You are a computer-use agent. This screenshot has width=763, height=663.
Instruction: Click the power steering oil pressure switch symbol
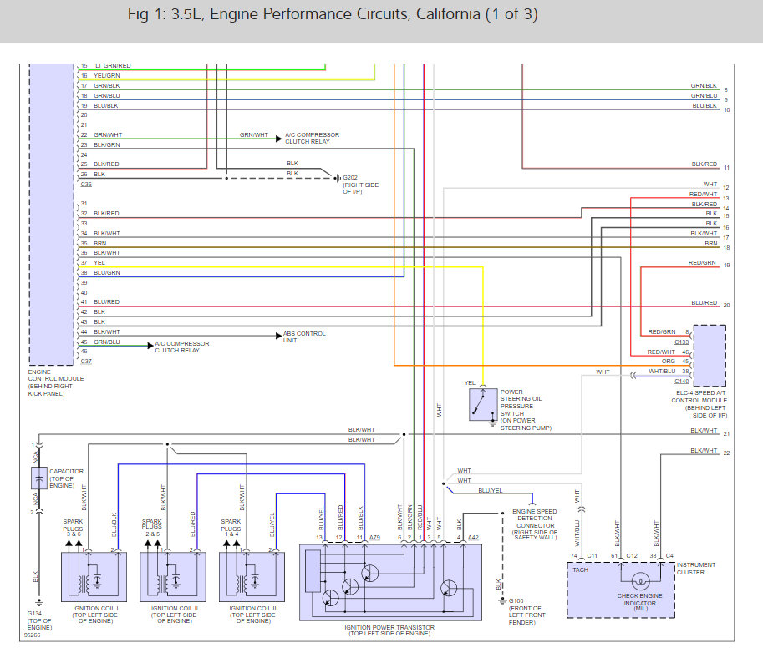(483, 404)
